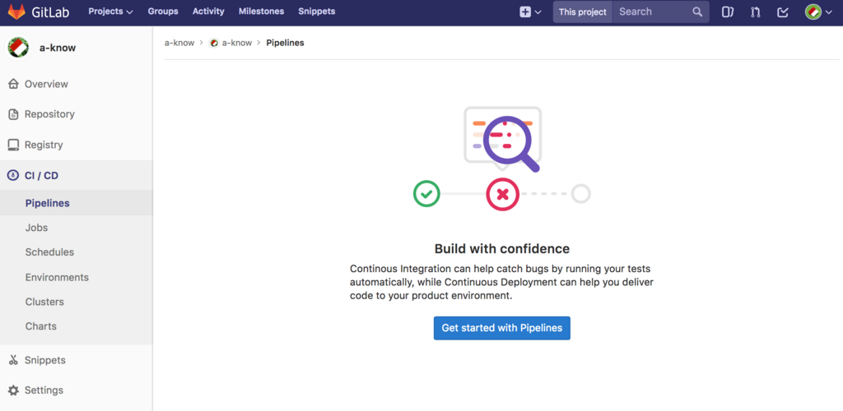Click the search magnifier icon
Image resolution: width=843 pixels, height=411 pixels.
(697, 12)
